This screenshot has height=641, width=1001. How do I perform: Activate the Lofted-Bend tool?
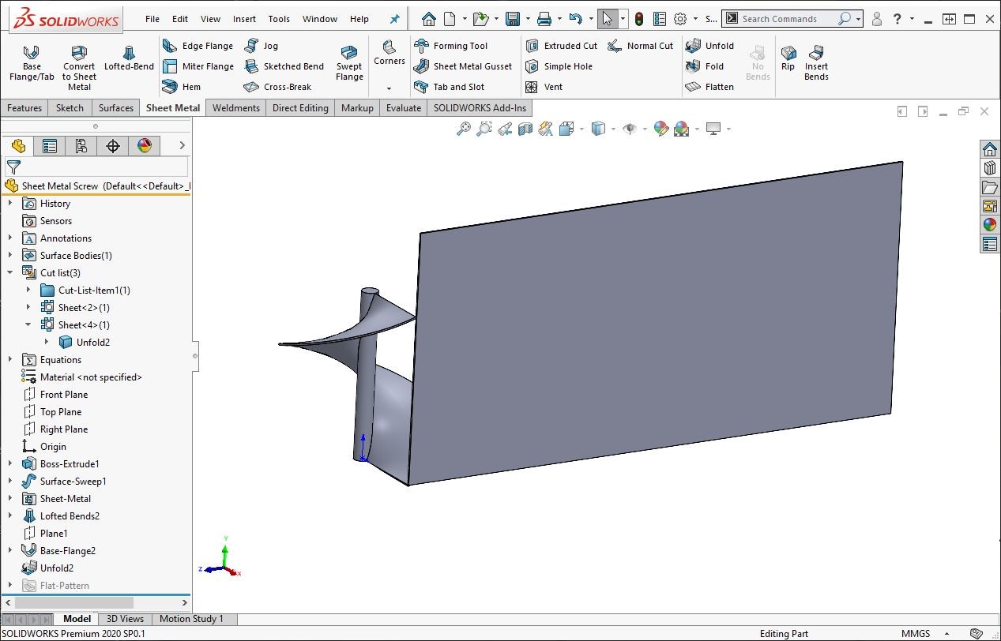[x=129, y=57]
